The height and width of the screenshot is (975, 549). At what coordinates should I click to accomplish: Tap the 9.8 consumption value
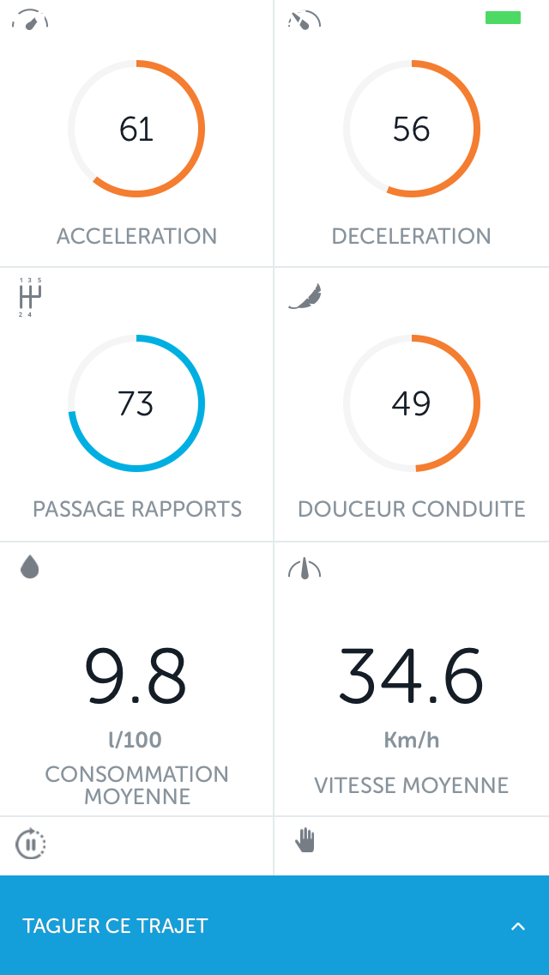pyautogui.click(x=136, y=675)
